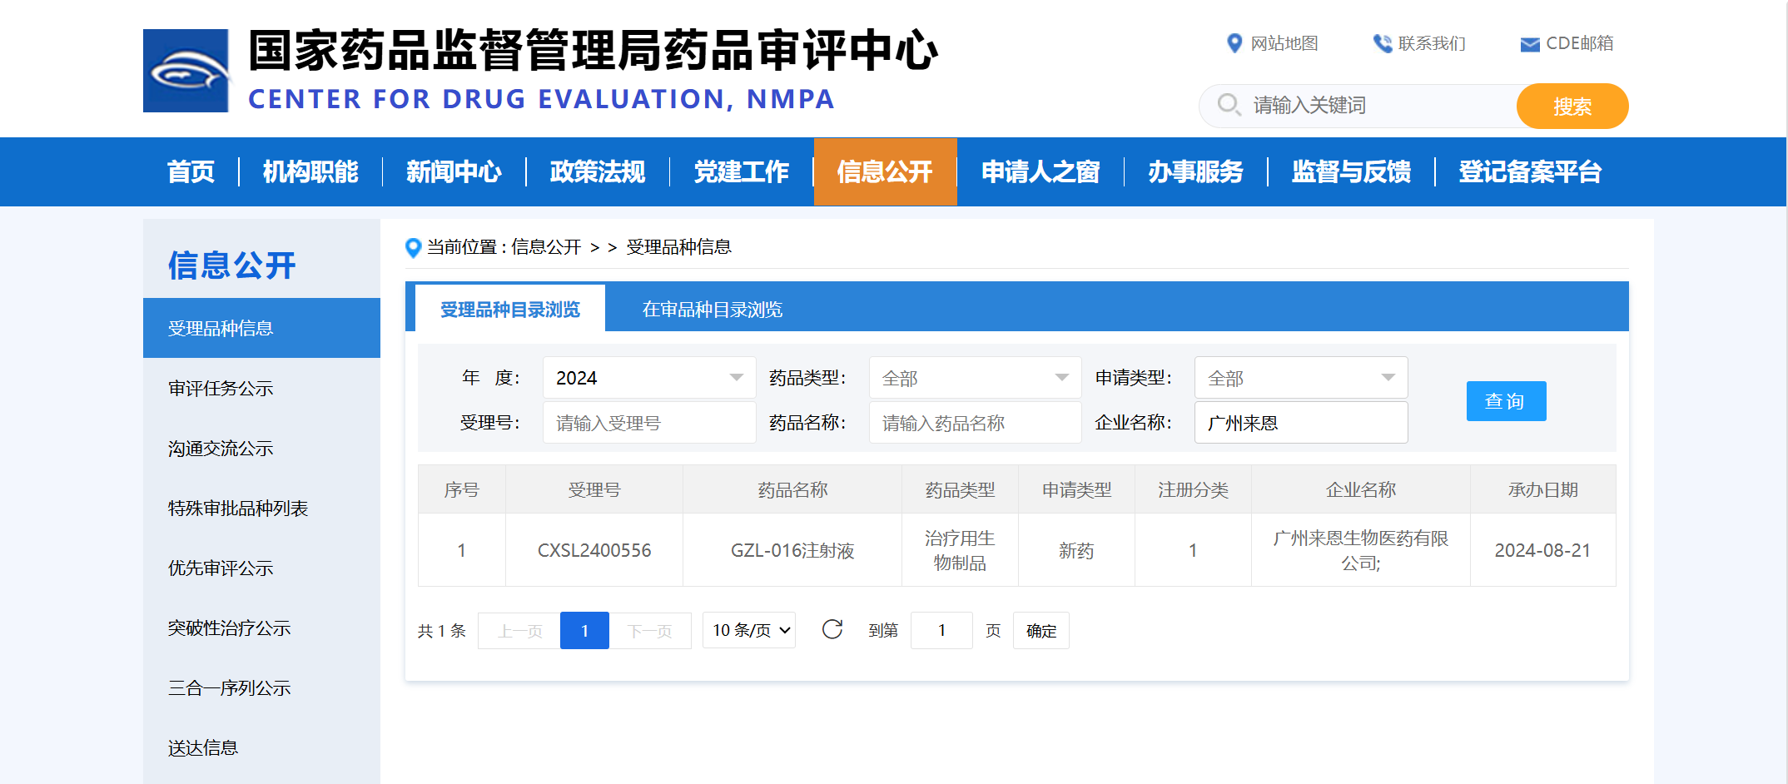The width and height of the screenshot is (1788, 784).
Task: Open 申请人之窗 menu
Action: [x=1041, y=171]
